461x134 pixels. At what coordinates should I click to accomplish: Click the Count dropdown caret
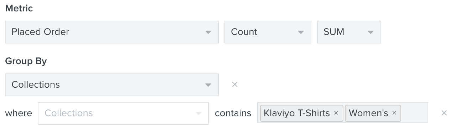[301, 32]
